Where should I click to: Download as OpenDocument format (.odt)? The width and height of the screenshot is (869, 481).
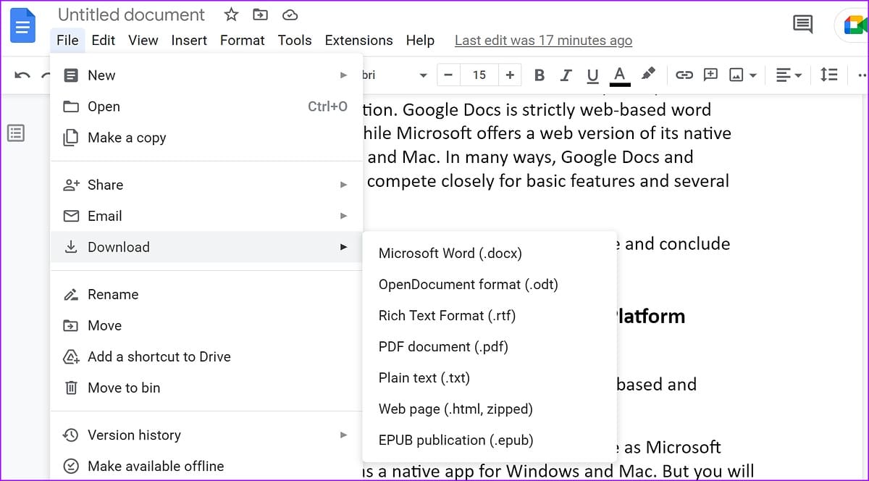(490, 285)
